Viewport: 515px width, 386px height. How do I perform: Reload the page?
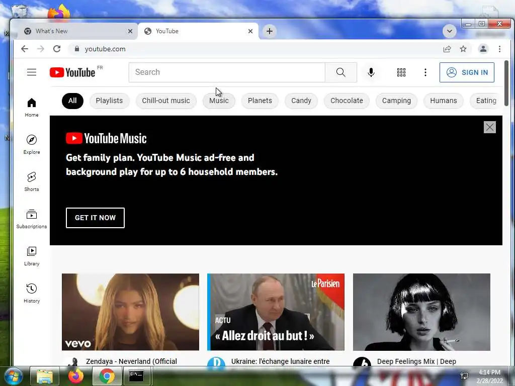click(x=57, y=49)
